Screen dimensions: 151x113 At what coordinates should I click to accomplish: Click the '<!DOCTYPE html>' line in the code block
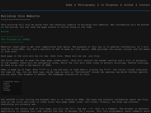11,82
